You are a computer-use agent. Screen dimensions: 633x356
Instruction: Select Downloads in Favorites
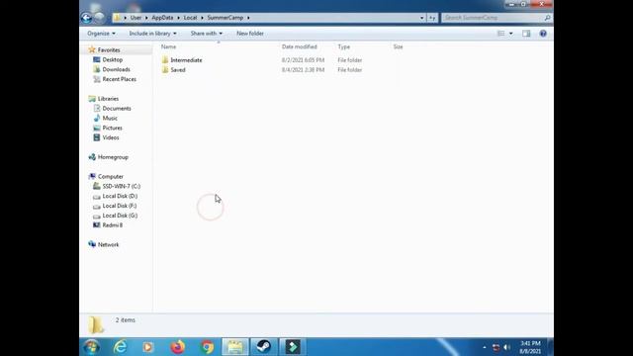pyautogui.click(x=117, y=69)
